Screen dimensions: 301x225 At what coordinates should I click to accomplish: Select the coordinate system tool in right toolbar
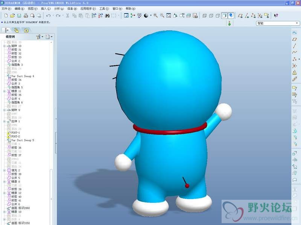pos(295,66)
